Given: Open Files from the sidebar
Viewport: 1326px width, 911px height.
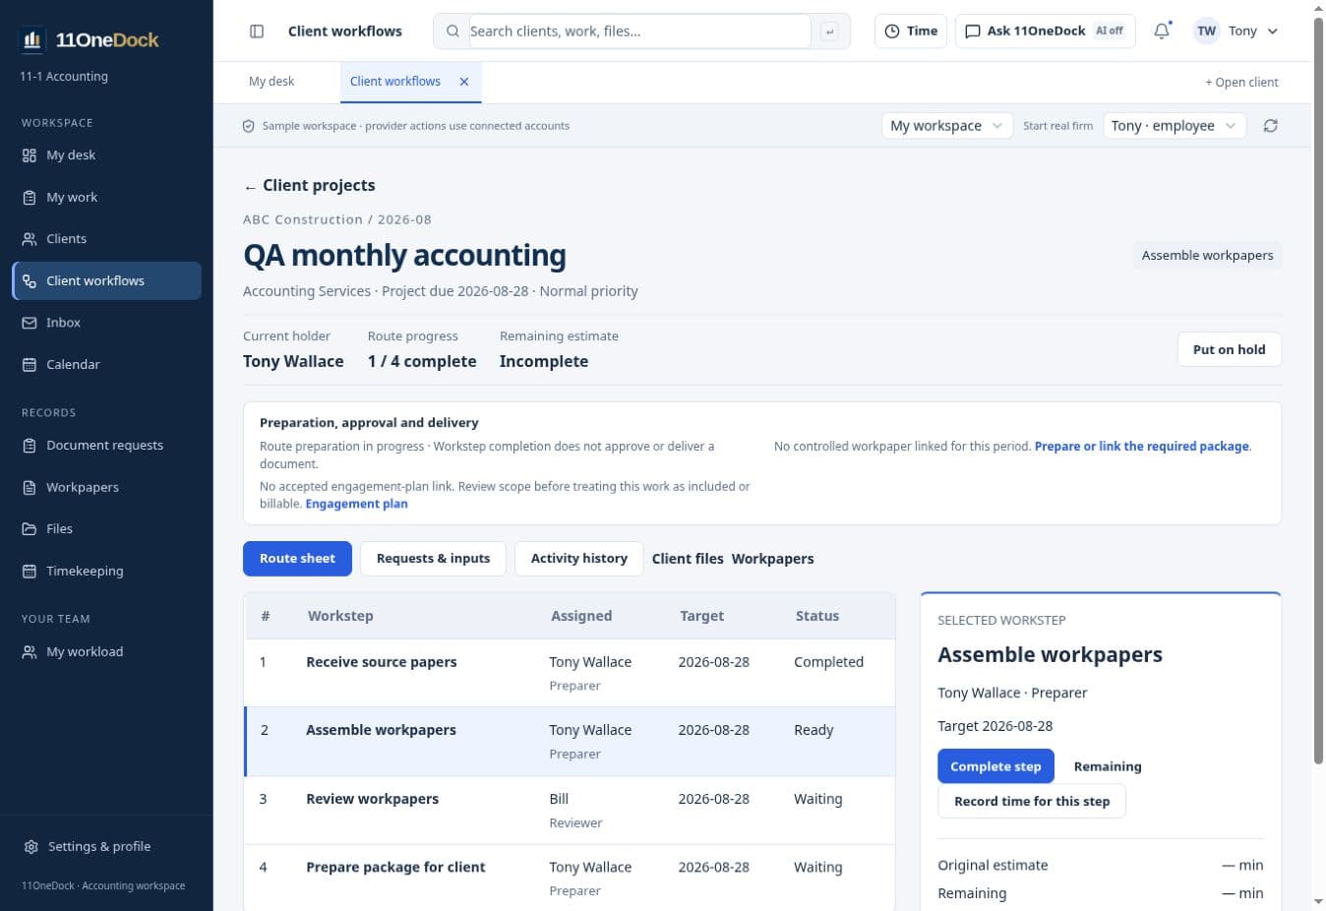Looking at the screenshot, I should pyautogui.click(x=106, y=529).
